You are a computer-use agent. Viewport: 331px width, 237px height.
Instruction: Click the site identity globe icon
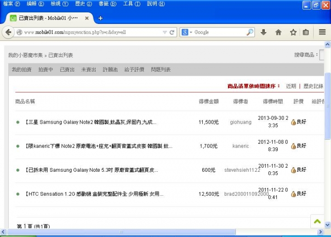point(19,32)
